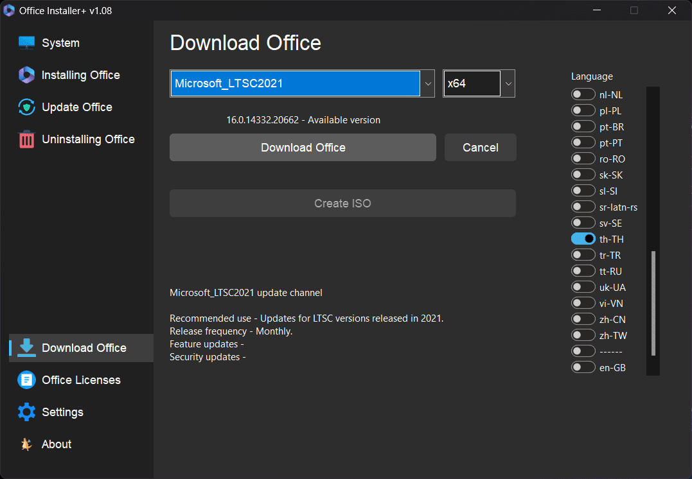This screenshot has height=479, width=692.
Task: Click the System monitor icon
Action: tap(26, 43)
